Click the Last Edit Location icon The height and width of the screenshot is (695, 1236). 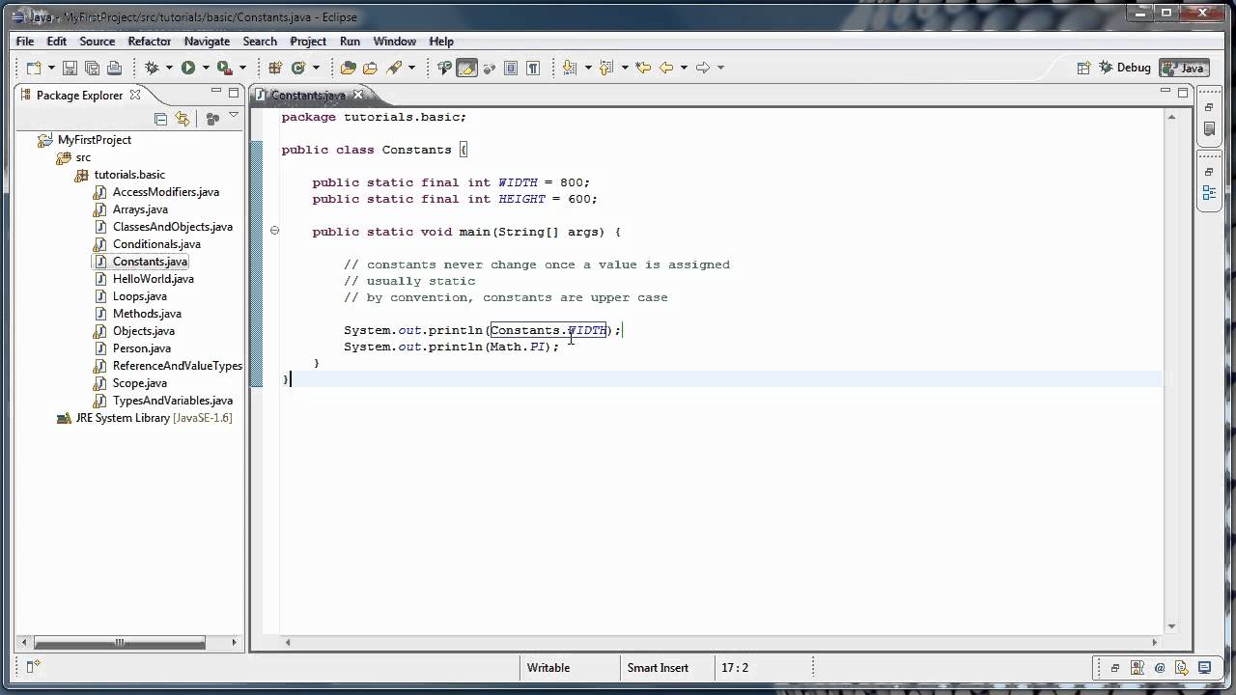pos(644,68)
